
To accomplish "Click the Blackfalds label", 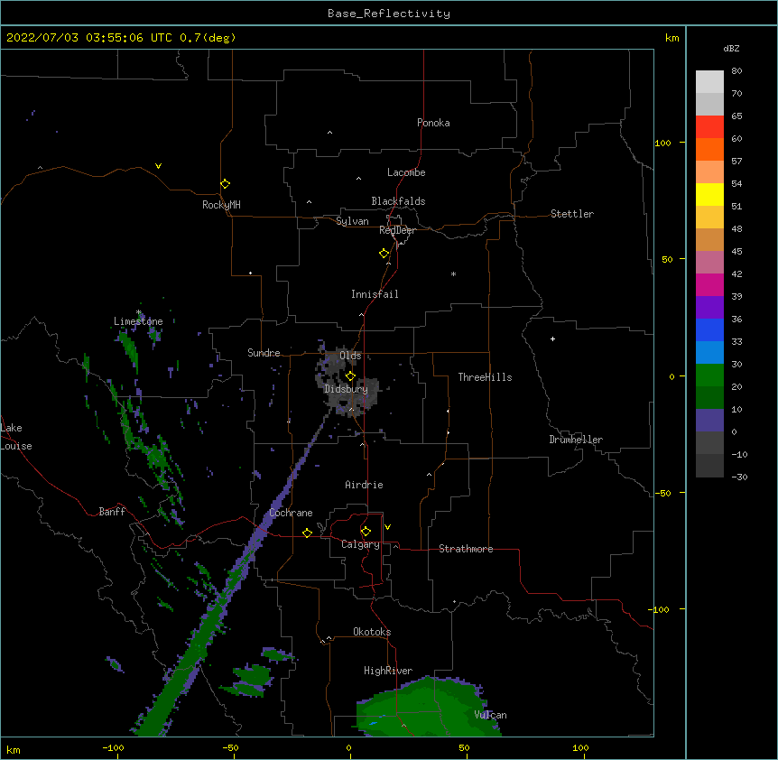I will click(x=398, y=201).
